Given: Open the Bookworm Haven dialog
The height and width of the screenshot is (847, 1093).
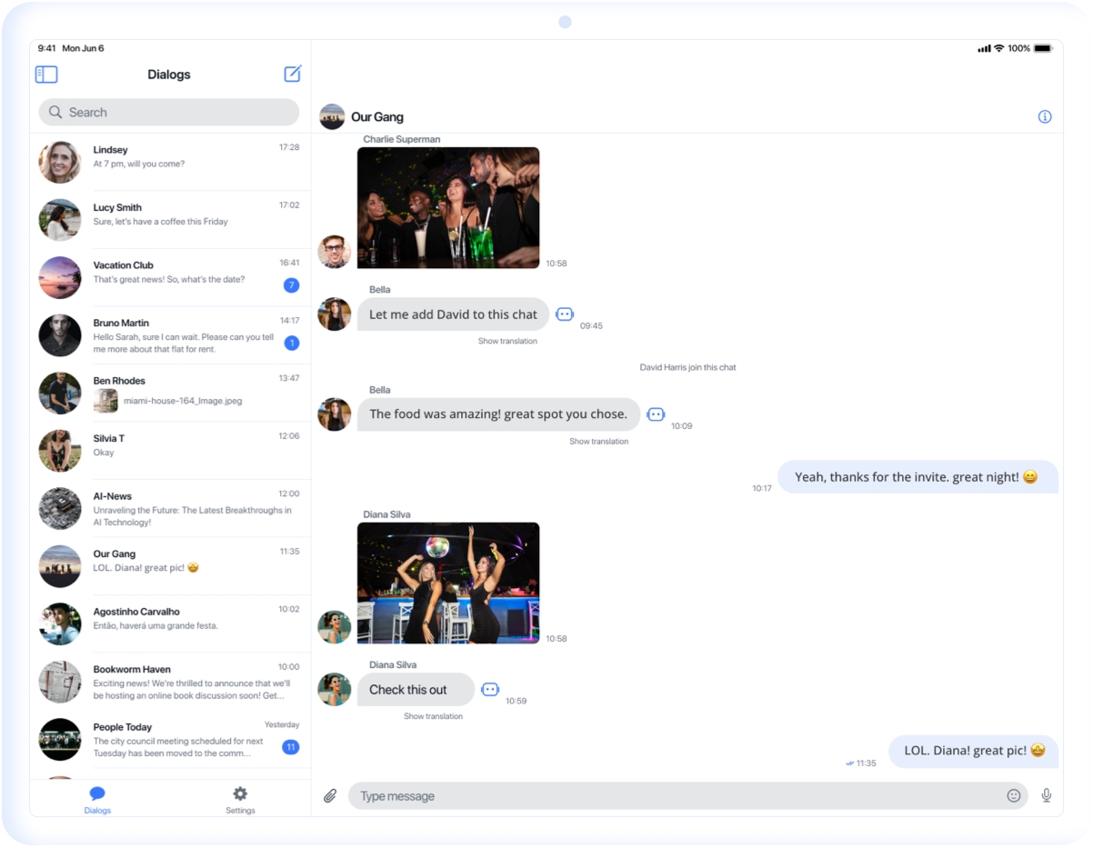Looking at the screenshot, I should tap(170, 682).
